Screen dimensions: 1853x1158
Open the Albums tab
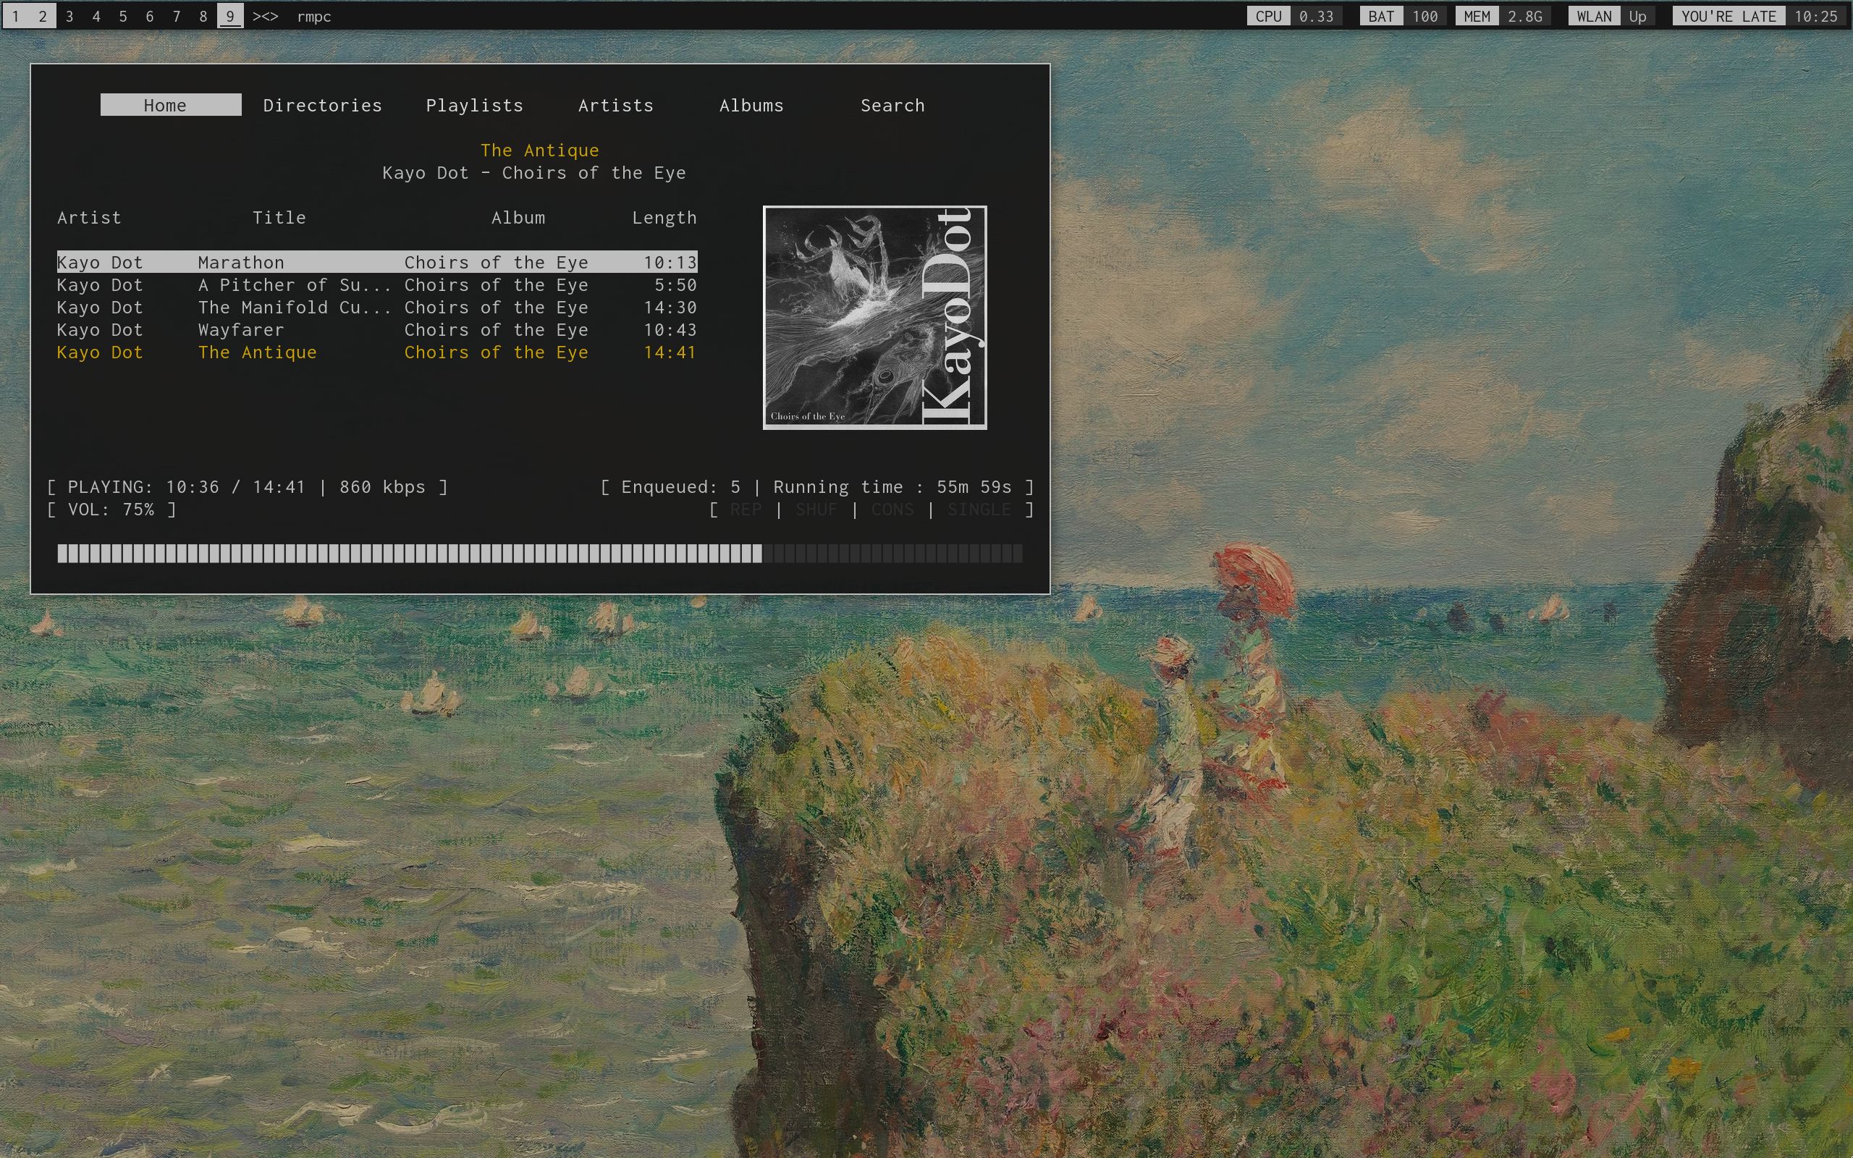[751, 105]
